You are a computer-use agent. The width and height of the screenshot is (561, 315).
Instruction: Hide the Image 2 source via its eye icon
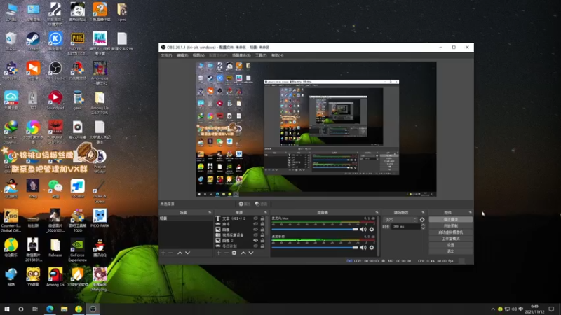(255, 240)
